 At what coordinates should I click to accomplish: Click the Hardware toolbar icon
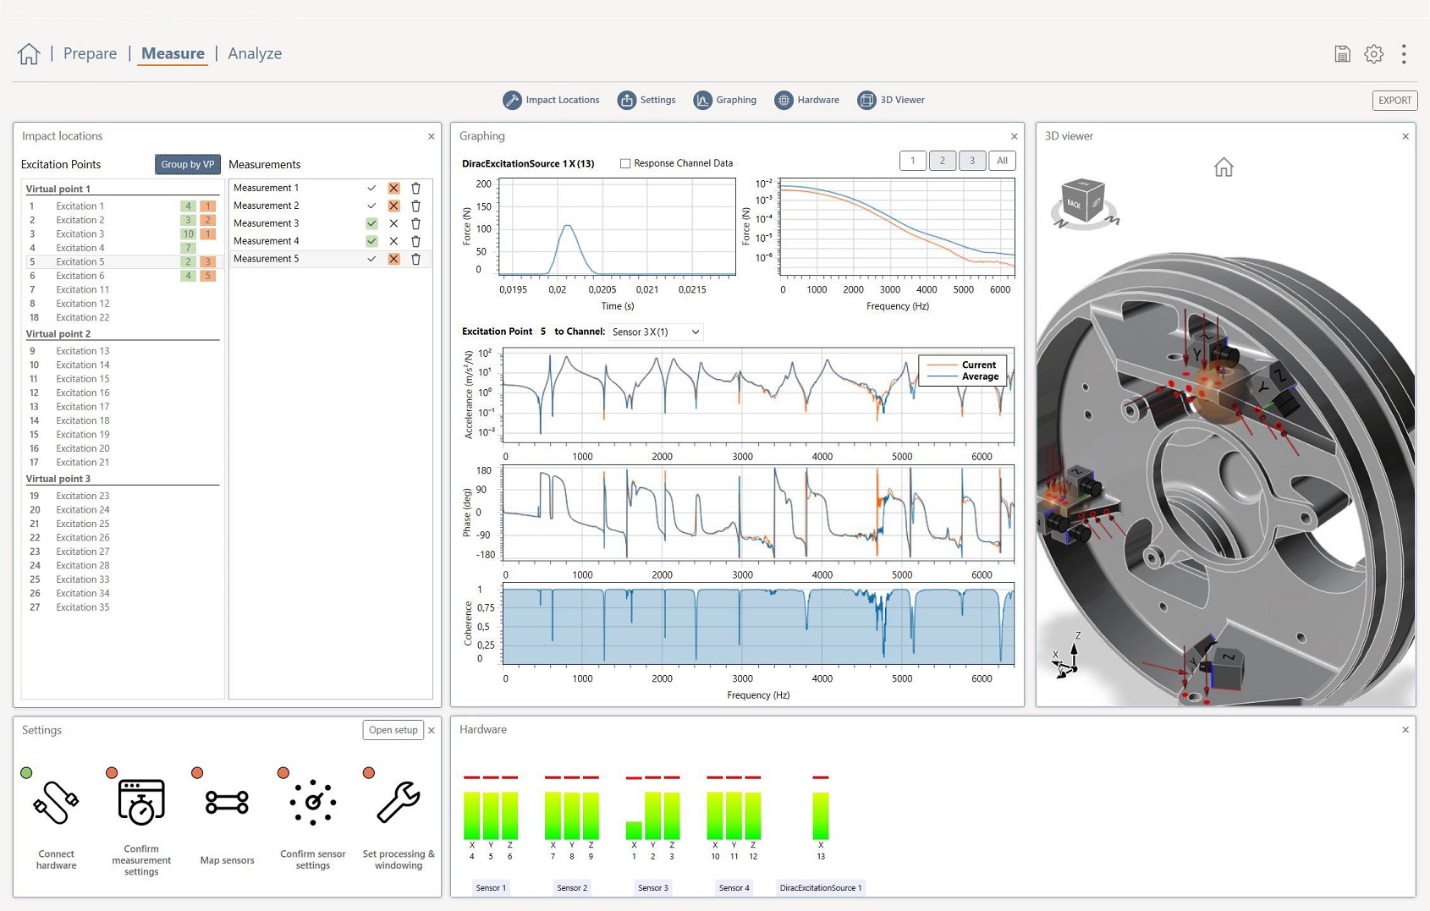(784, 100)
